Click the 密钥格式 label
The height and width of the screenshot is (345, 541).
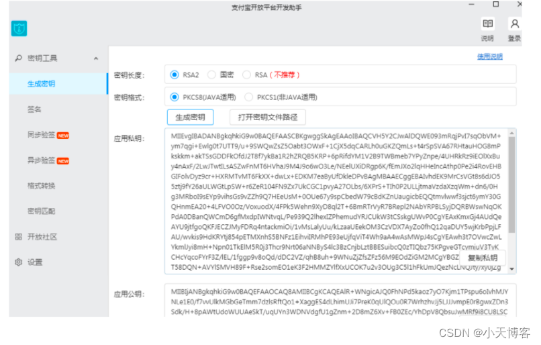pos(130,97)
